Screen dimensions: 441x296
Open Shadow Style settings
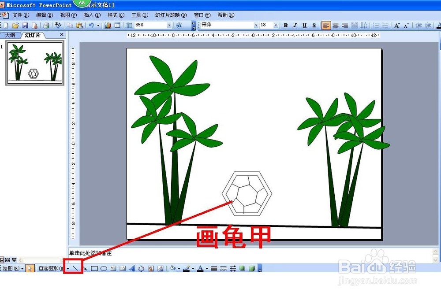[242, 269]
